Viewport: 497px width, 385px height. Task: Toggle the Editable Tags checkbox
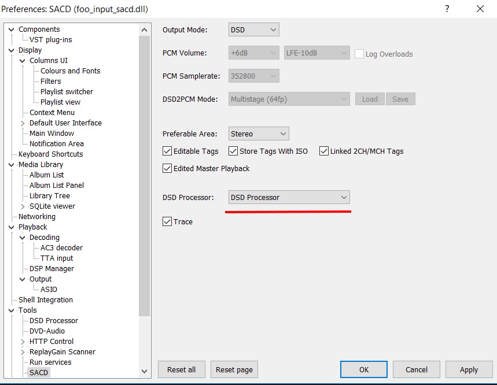[x=168, y=151]
